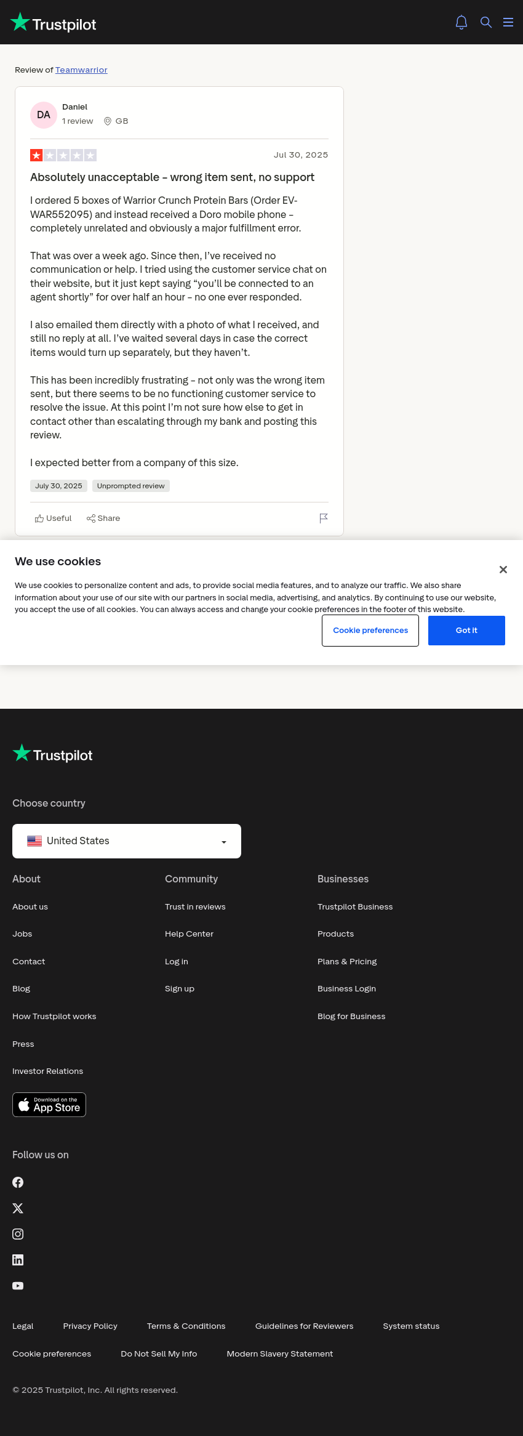
Task: Open Do Not Sell My Info link
Action: pyautogui.click(x=159, y=1354)
